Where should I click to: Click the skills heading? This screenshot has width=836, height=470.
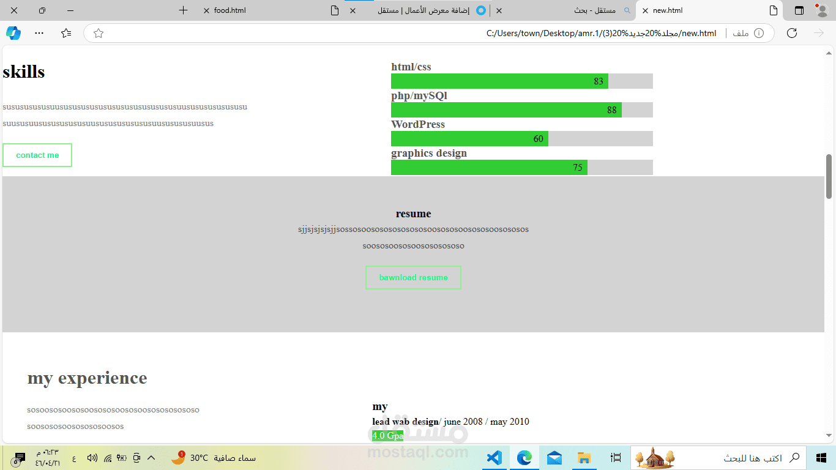(24, 72)
